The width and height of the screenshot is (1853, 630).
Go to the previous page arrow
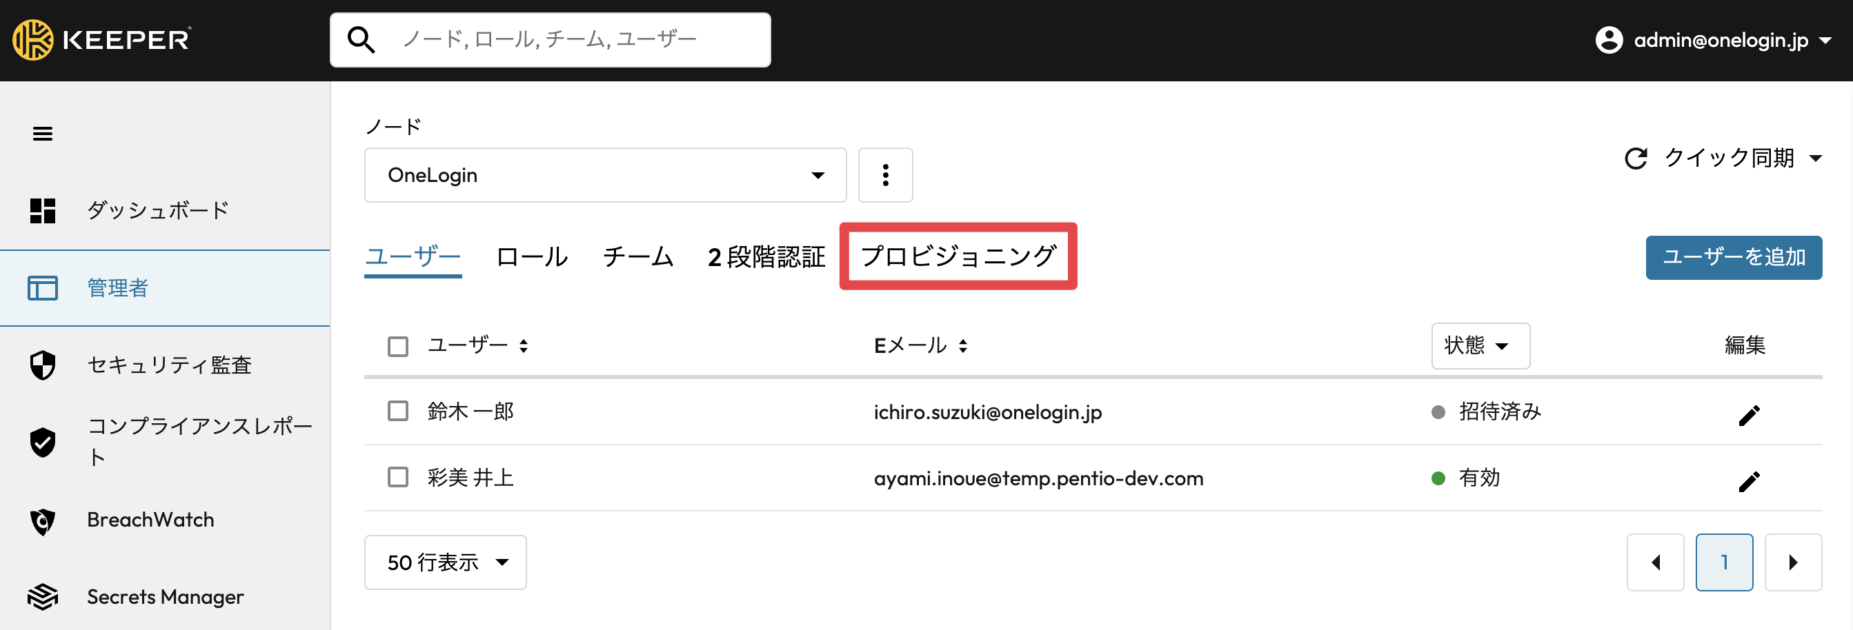[1655, 562]
